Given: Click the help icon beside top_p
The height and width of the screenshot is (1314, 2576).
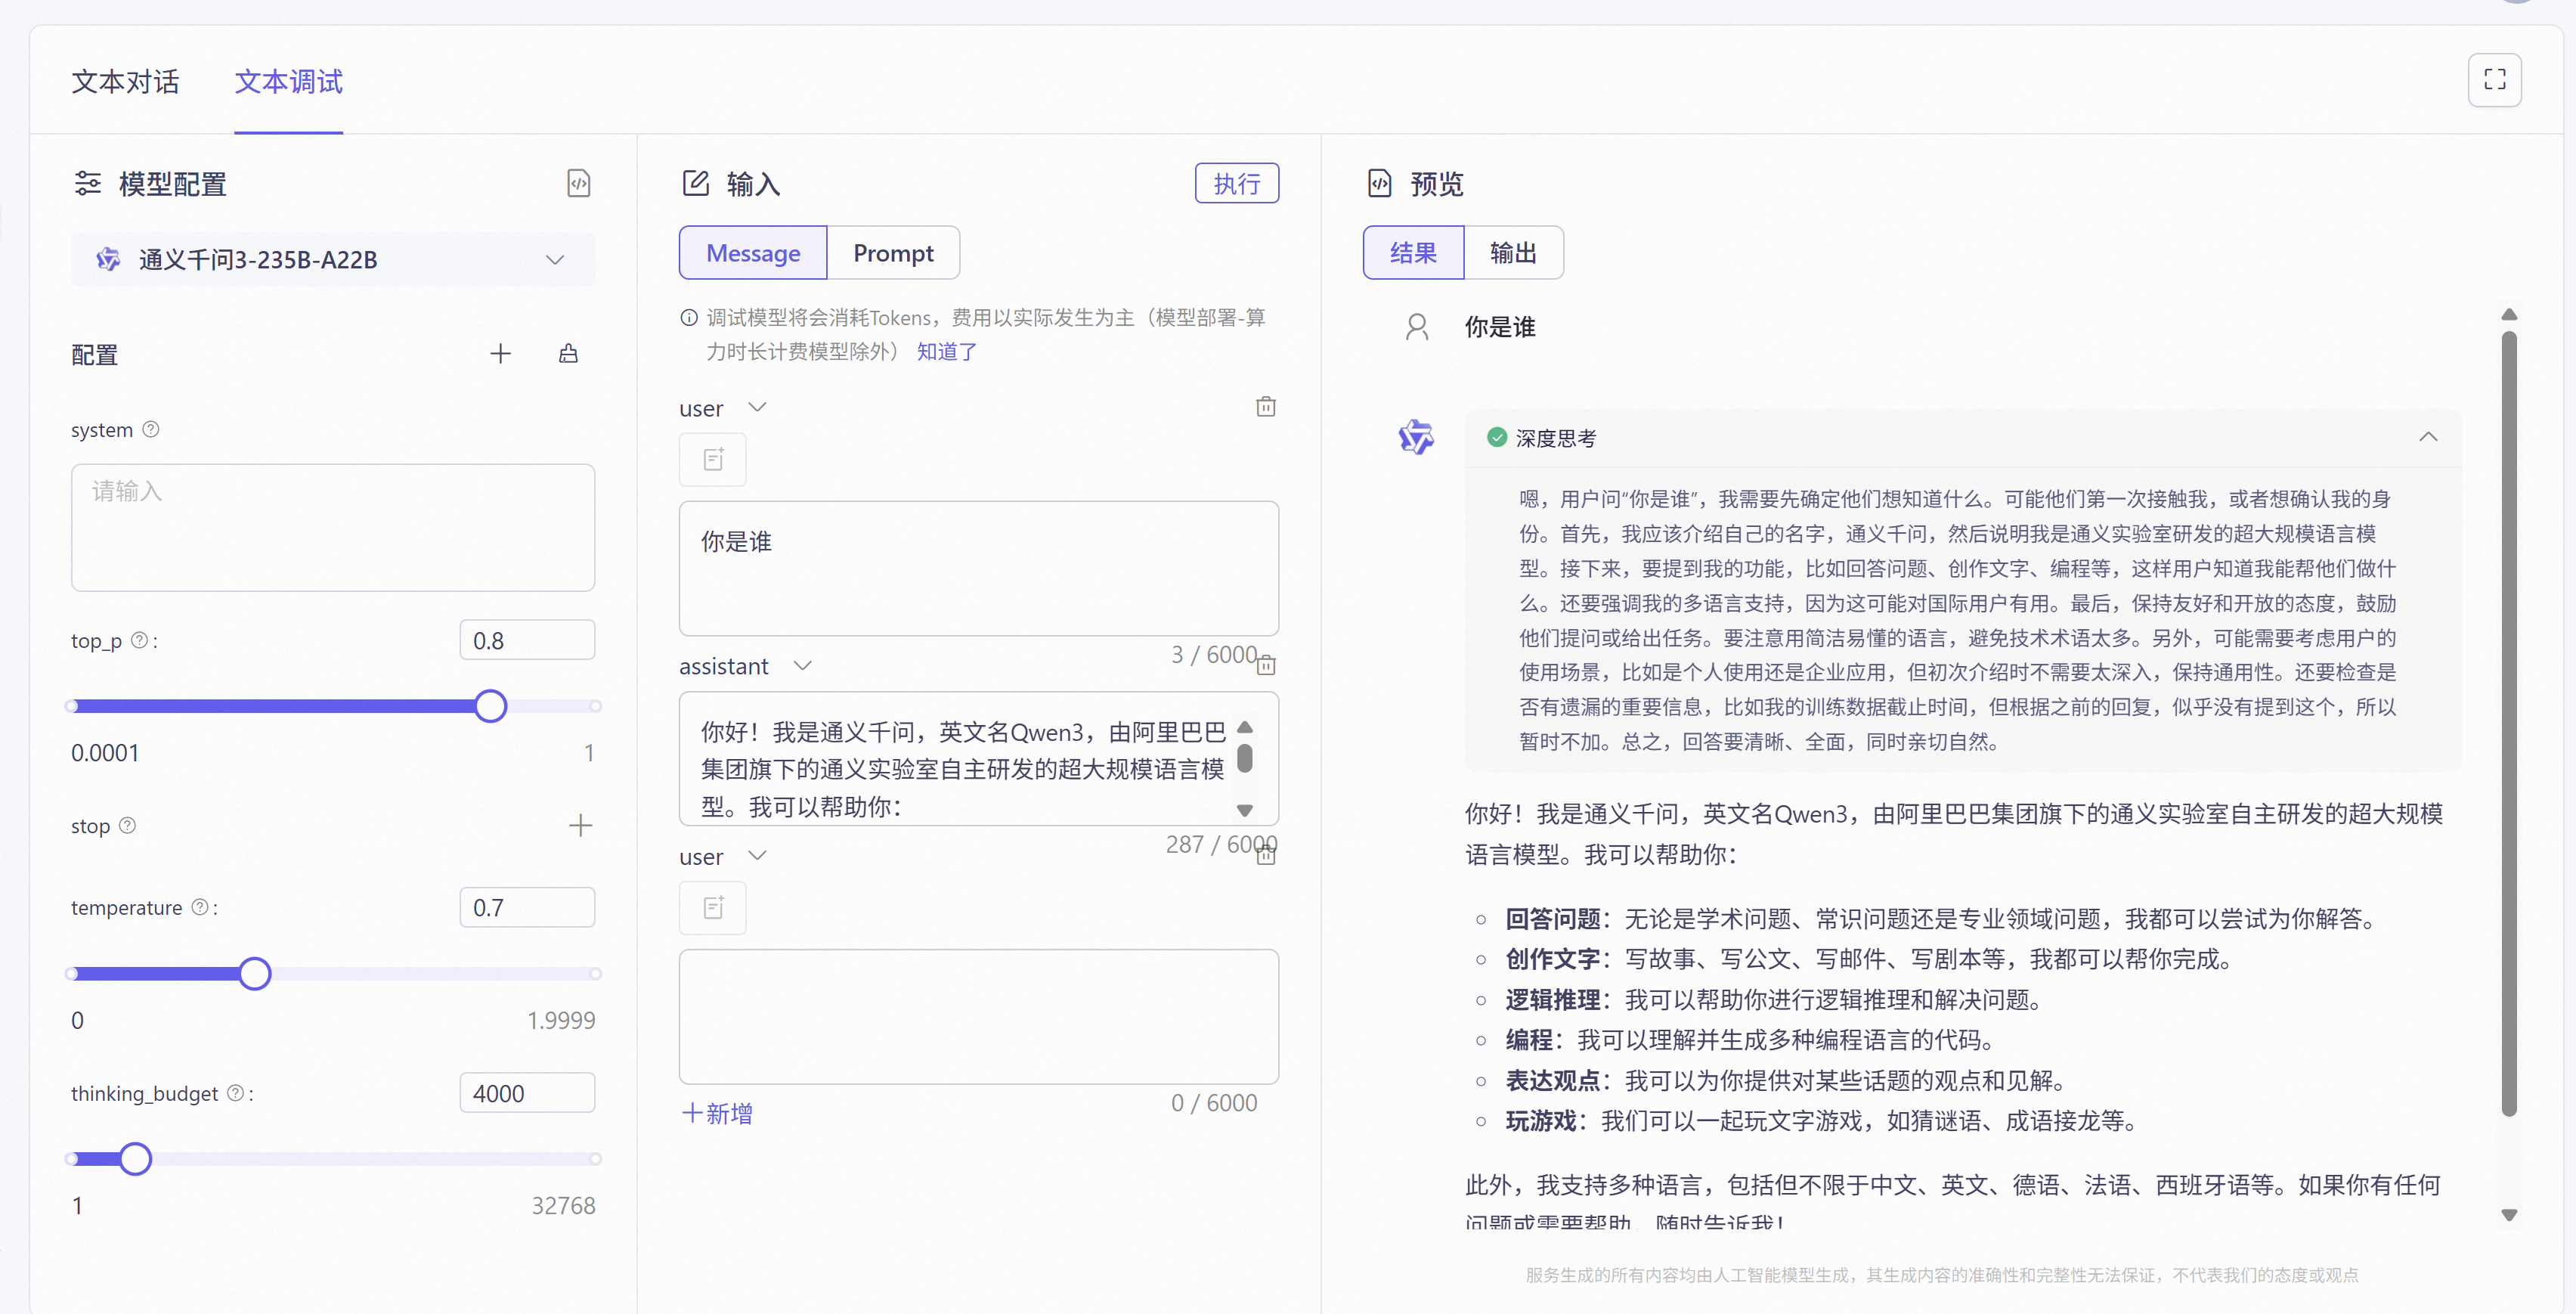Looking at the screenshot, I should tap(140, 640).
